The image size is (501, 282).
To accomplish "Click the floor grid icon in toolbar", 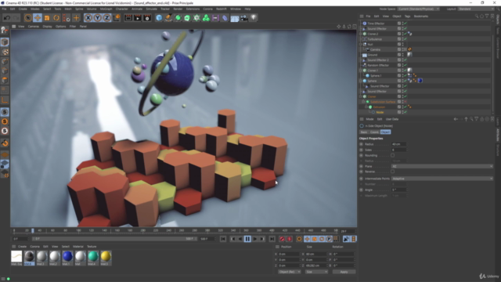I will pos(235,18).
